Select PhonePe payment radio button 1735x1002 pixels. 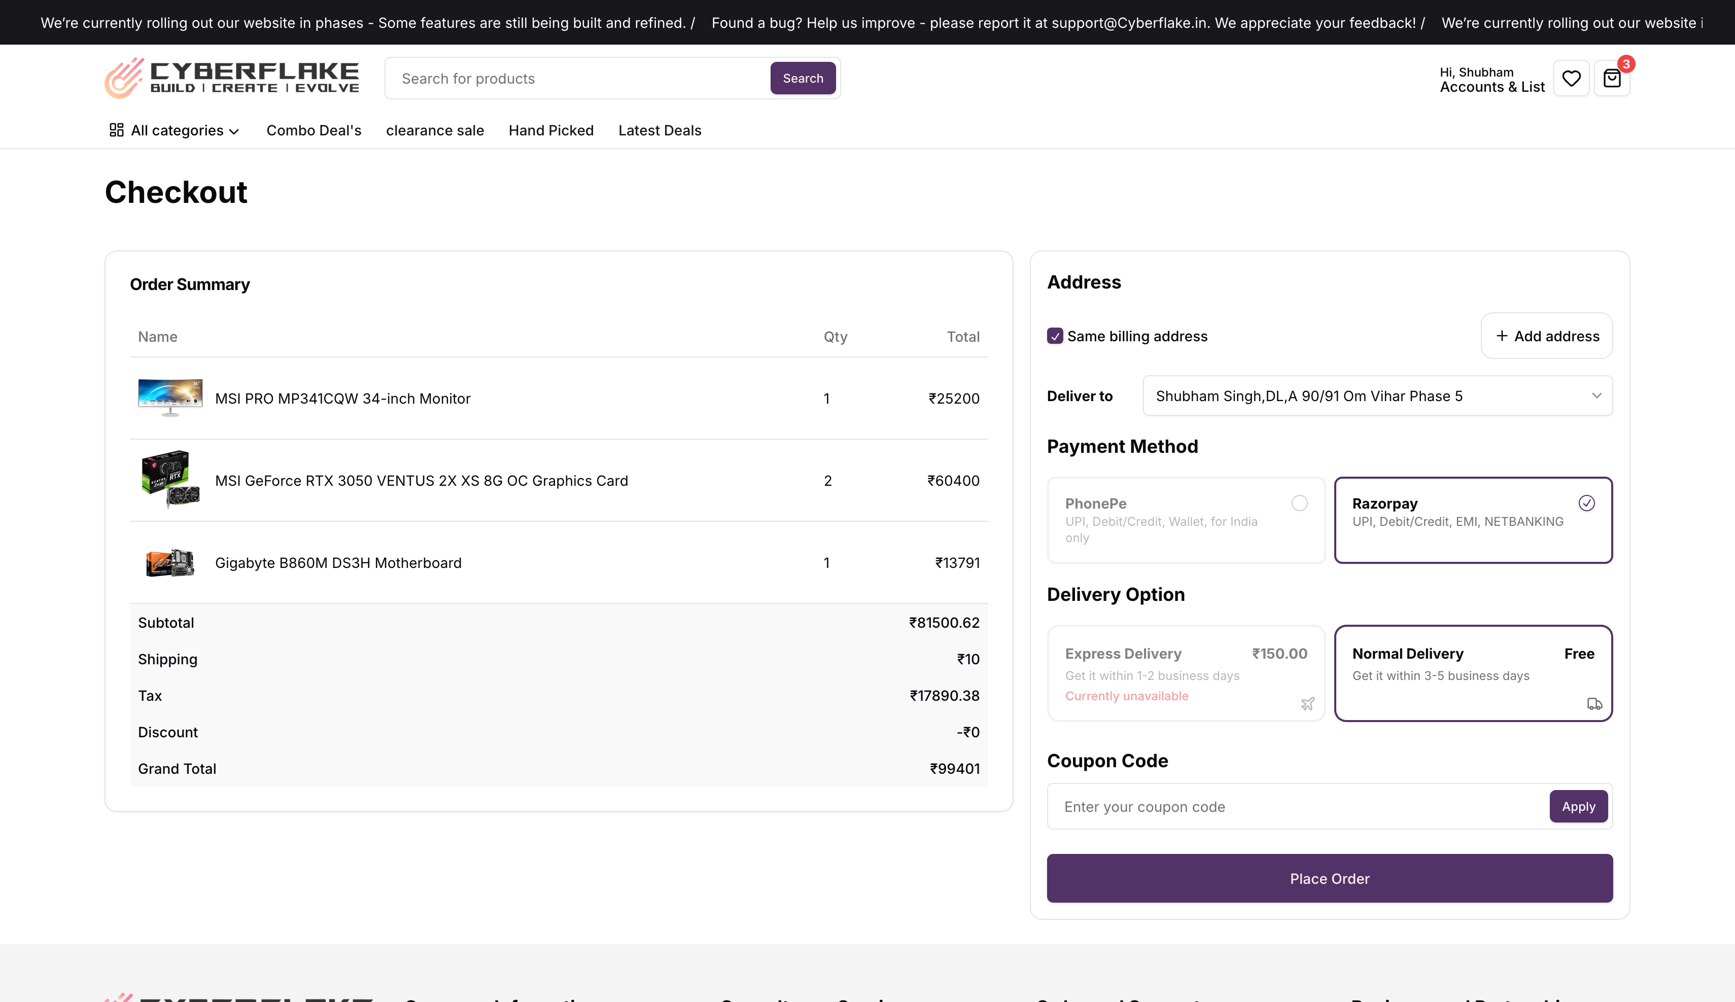1299,503
